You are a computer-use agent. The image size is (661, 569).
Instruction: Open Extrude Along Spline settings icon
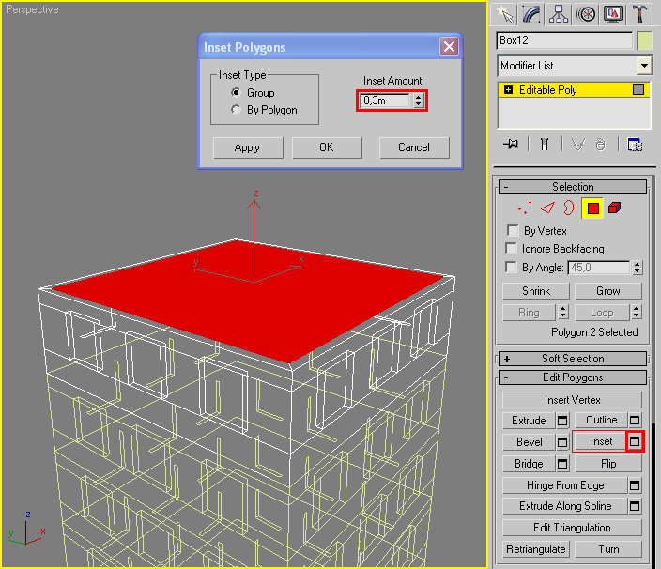[635, 506]
